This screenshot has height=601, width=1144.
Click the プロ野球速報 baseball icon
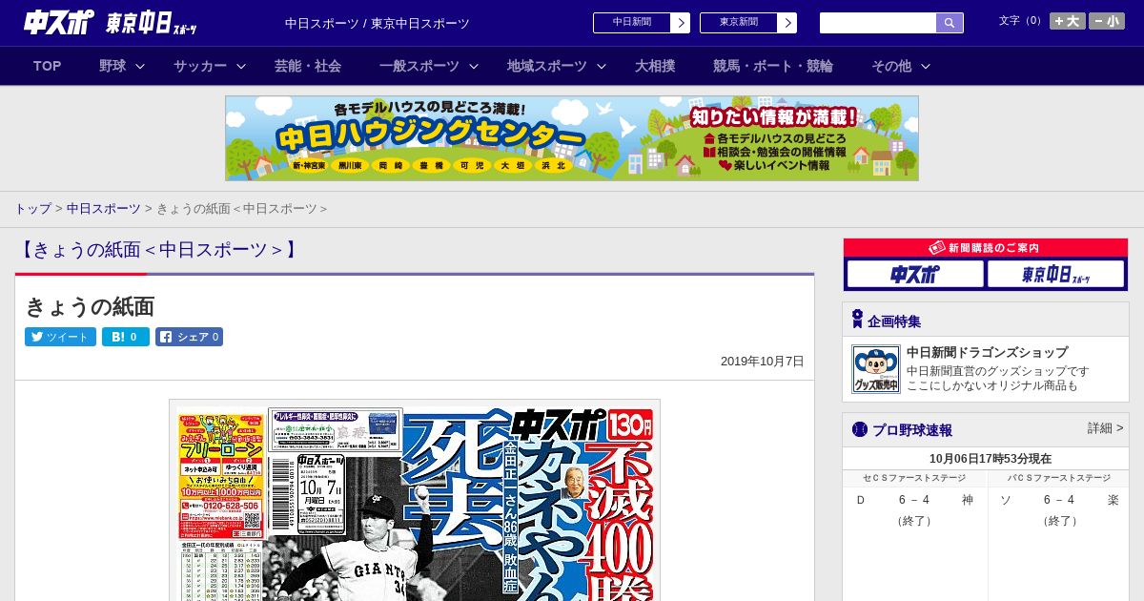tap(860, 429)
